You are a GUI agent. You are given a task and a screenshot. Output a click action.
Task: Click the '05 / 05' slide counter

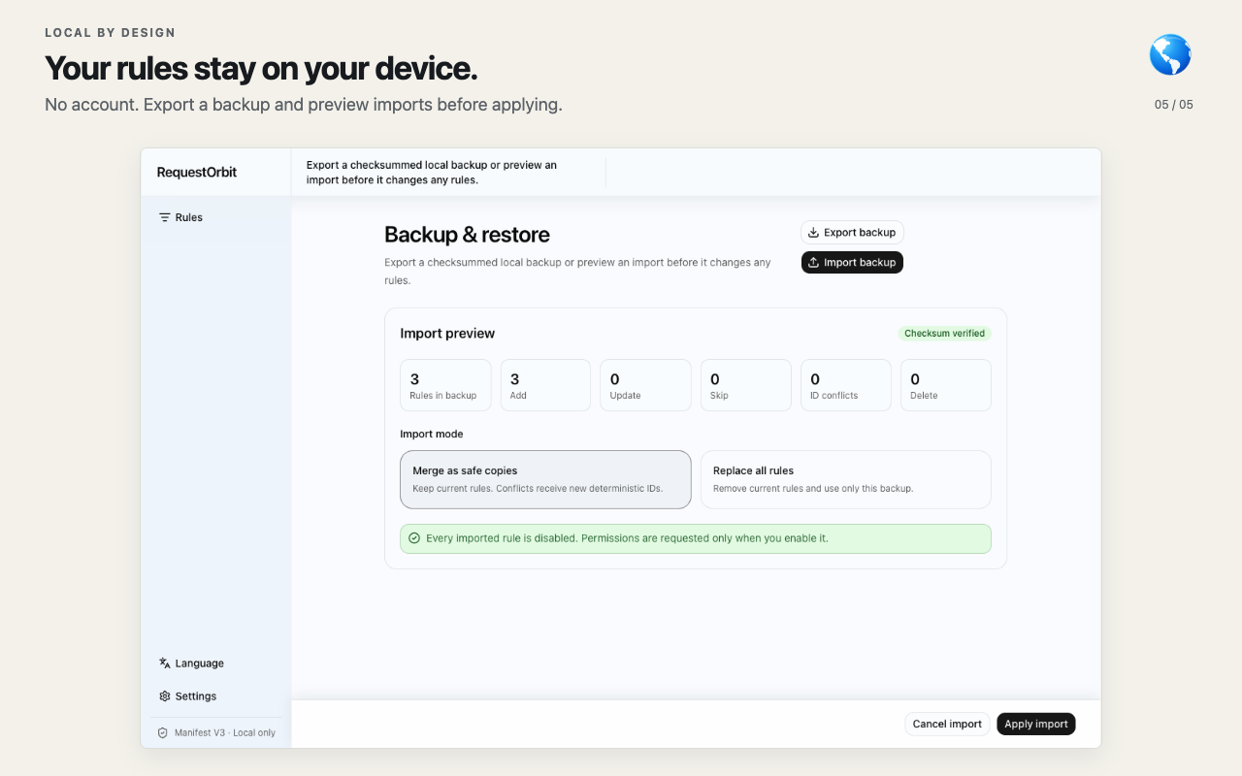(x=1174, y=105)
